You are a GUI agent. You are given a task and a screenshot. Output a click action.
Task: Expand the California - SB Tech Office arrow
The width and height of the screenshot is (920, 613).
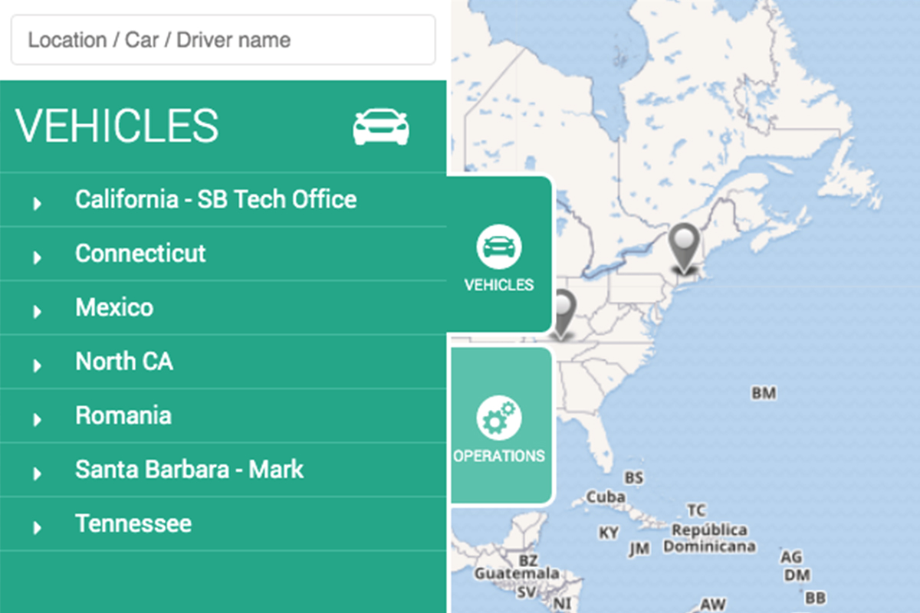pyautogui.click(x=37, y=204)
